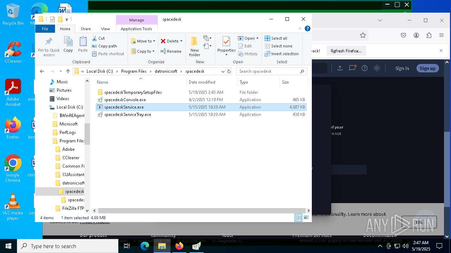The image size is (451, 253).
Task: Switch to large icons view
Action: 306,218
